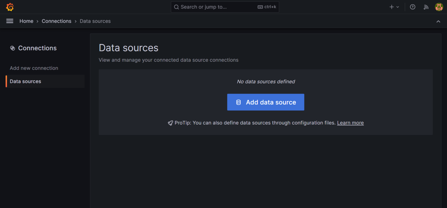The image size is (447, 208).
Task: Open Add new connection page
Action: tap(34, 68)
